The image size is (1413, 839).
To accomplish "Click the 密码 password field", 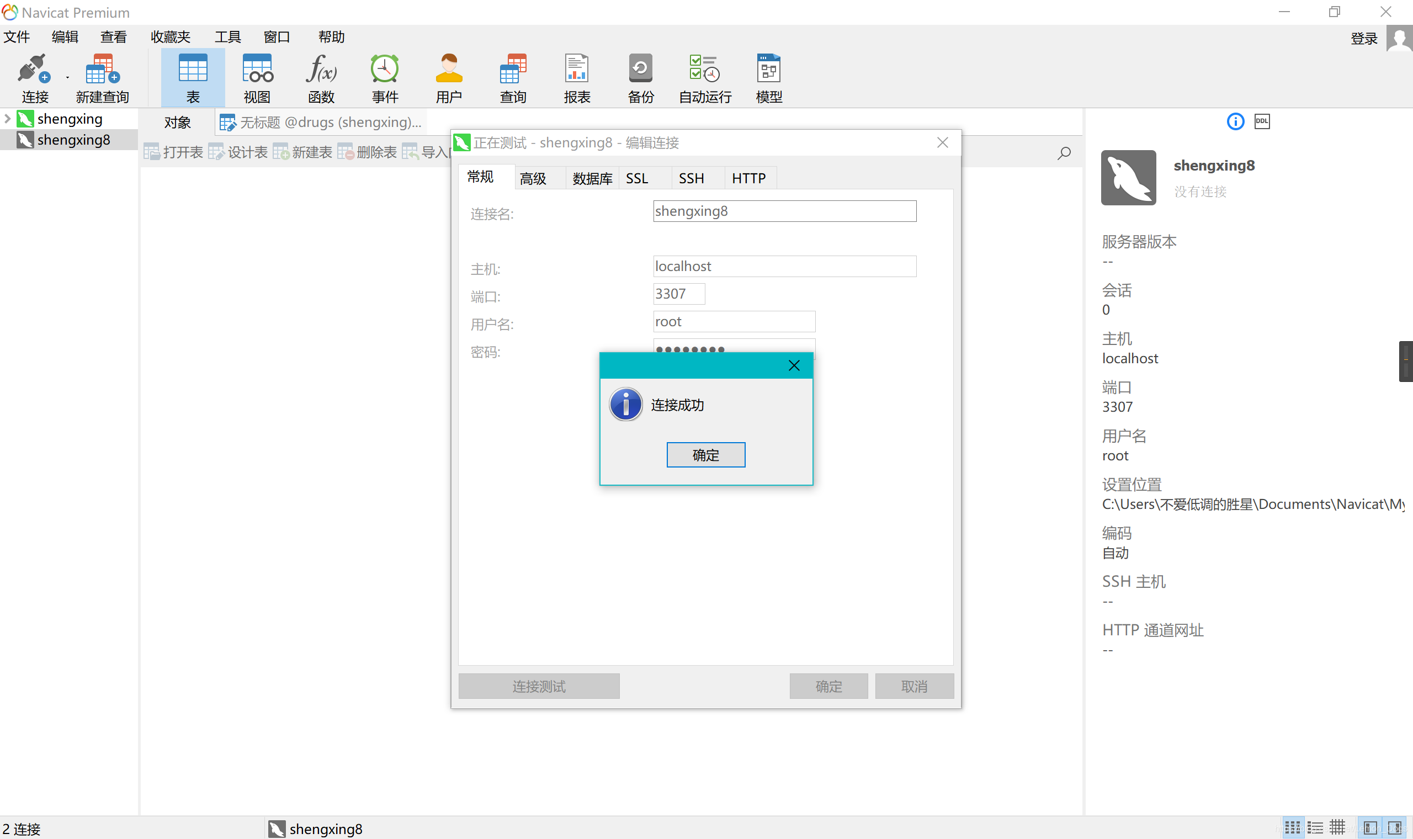I will coord(734,346).
